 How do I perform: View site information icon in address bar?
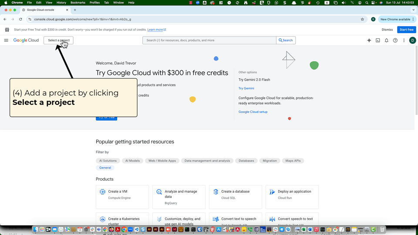click(x=30, y=19)
